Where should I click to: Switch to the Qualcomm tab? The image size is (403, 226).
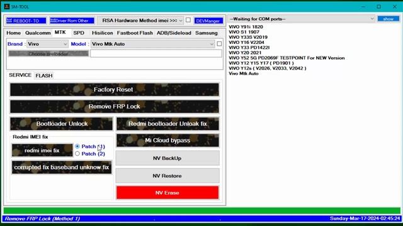(38, 33)
